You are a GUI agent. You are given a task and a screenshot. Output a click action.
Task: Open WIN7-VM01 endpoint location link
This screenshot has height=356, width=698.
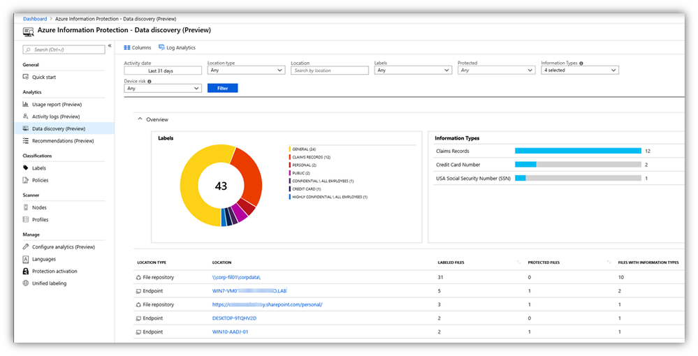click(249, 291)
